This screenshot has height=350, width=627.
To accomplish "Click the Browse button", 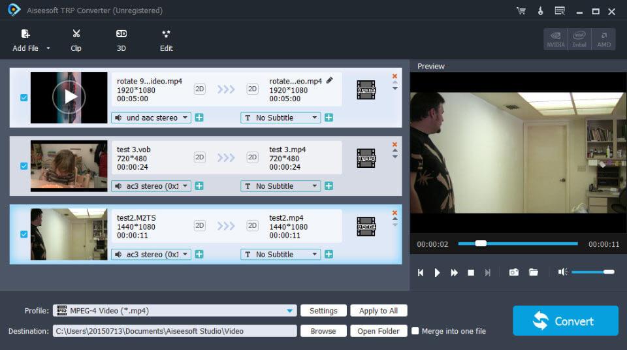I will coord(323,331).
